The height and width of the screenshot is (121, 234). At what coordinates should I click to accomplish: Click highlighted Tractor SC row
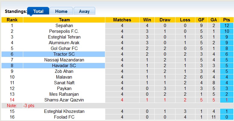point(64,54)
